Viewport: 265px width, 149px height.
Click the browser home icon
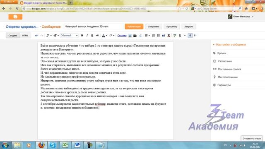tap(246, 9)
